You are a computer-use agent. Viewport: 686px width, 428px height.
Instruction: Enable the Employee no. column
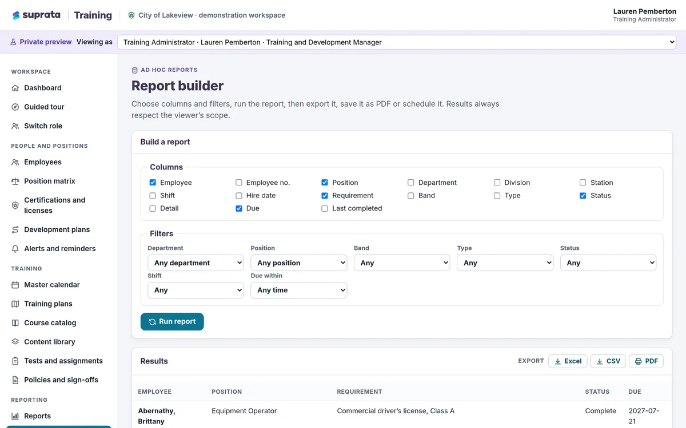(x=239, y=183)
